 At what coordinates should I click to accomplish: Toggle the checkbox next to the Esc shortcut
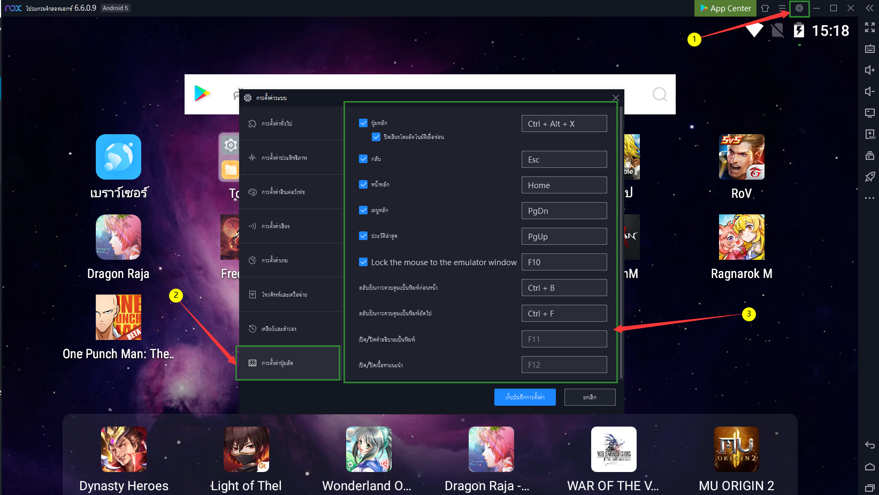tap(363, 159)
